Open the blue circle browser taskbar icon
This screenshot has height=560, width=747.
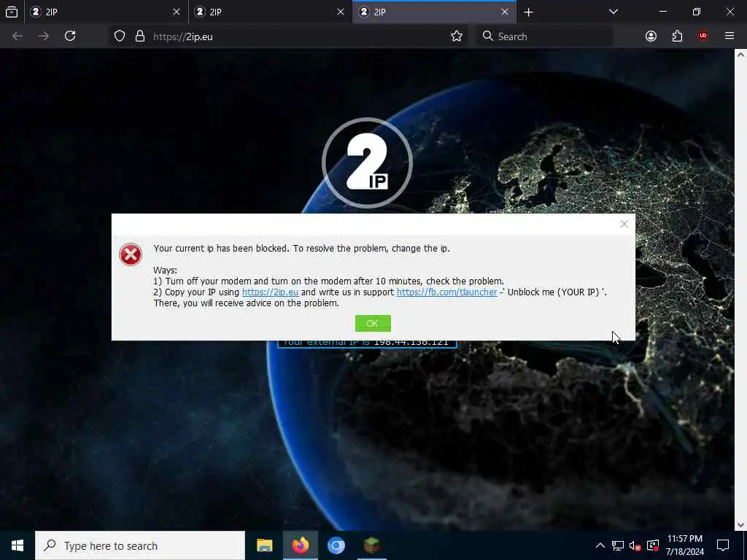click(x=336, y=545)
